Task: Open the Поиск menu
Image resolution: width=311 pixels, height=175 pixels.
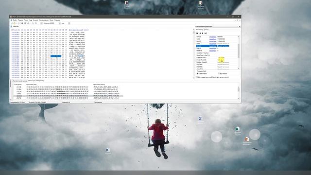Action: tap(26, 20)
